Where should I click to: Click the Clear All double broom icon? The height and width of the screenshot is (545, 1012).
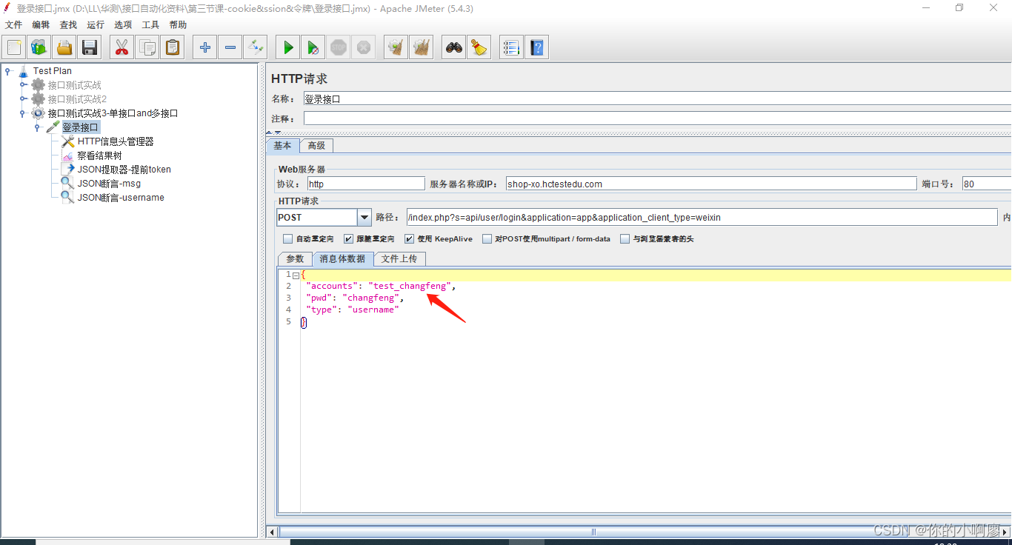(422, 47)
